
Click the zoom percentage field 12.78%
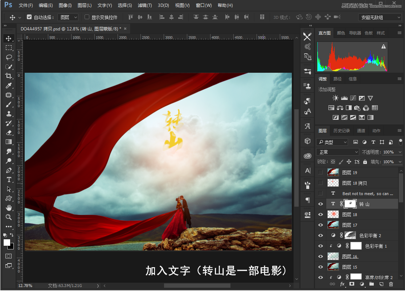(x=25, y=286)
